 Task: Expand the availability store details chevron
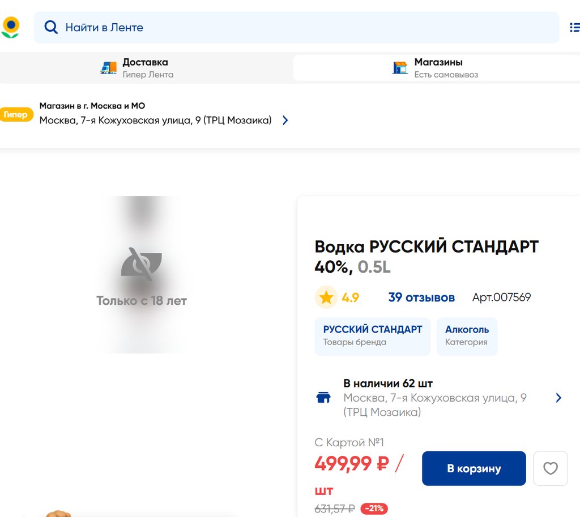(x=558, y=398)
